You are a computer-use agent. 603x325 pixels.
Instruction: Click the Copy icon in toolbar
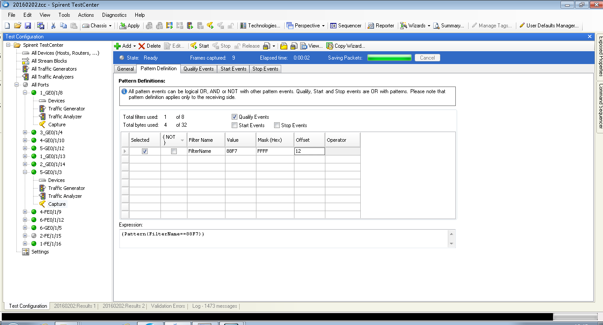click(x=64, y=26)
